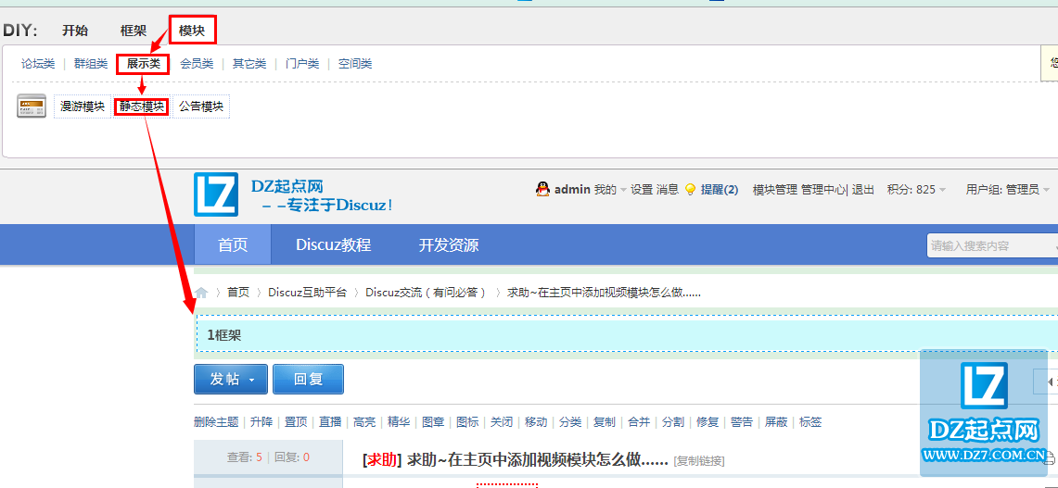Screen dimensions: 1058x488
Task: Expand the 我的 dropdown menu
Action: (x=610, y=189)
